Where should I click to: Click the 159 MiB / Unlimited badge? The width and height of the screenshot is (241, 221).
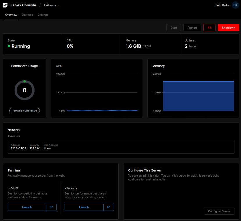coord(24,110)
